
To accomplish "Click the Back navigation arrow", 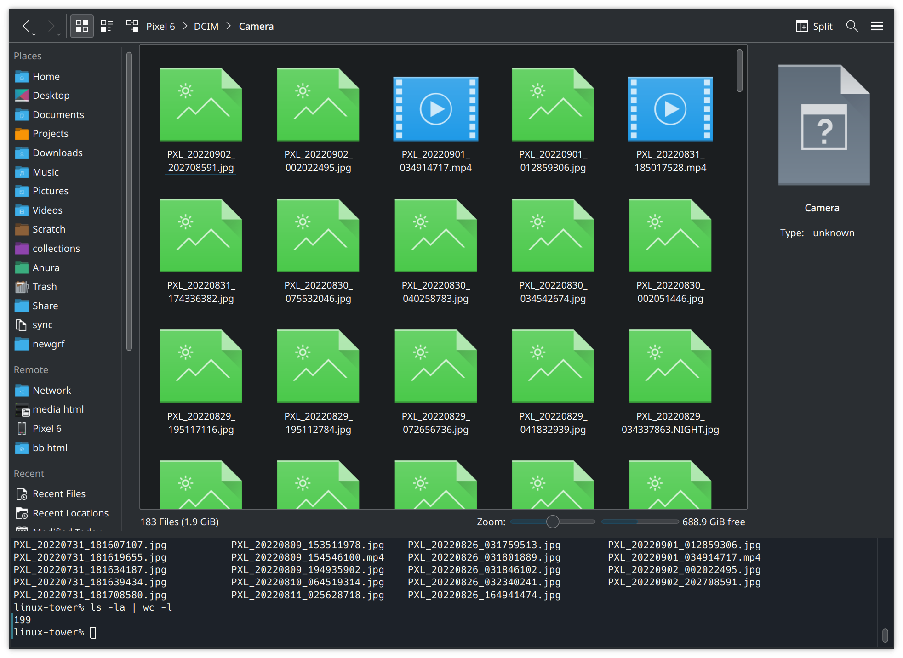I will pyautogui.click(x=26, y=26).
